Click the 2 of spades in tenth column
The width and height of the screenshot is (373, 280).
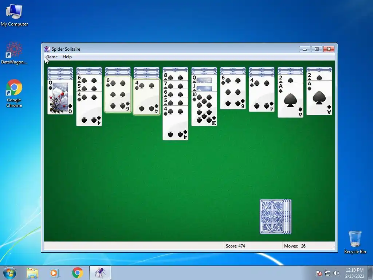coord(319,77)
